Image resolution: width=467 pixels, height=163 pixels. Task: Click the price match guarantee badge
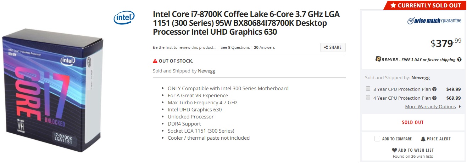pos(434,21)
